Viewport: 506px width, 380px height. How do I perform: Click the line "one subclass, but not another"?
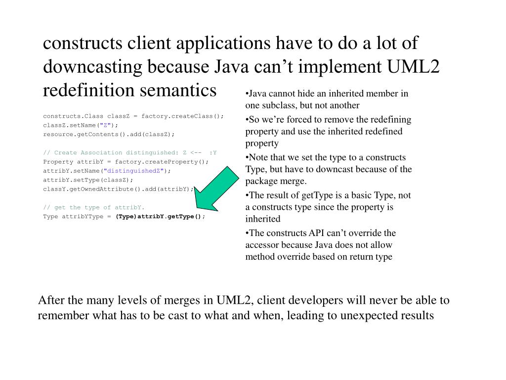[302, 105]
